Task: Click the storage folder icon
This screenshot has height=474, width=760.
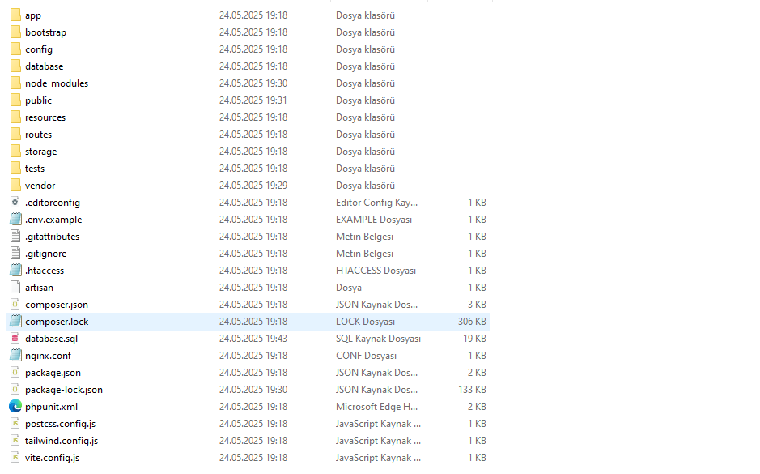Action: coord(15,152)
